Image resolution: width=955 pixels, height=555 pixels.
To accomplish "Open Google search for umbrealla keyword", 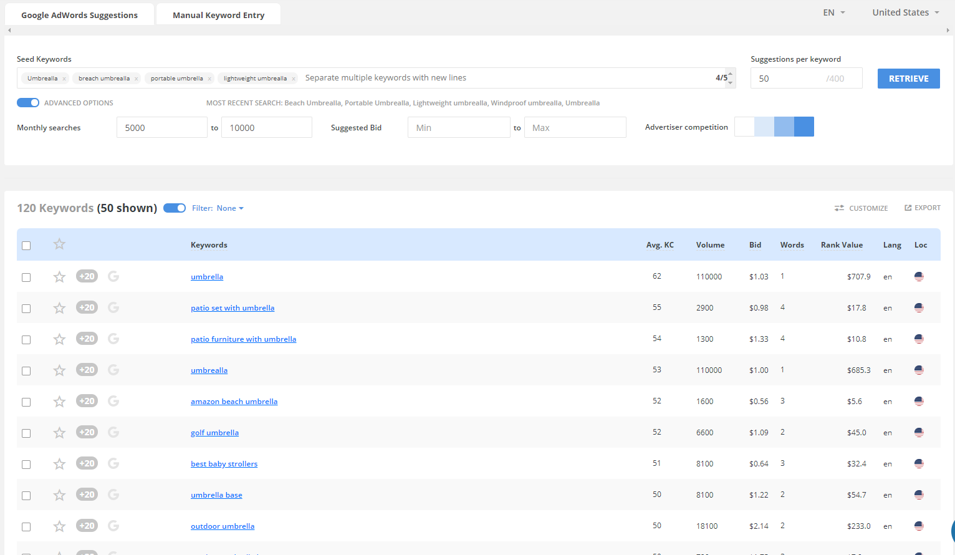I will coord(113,370).
